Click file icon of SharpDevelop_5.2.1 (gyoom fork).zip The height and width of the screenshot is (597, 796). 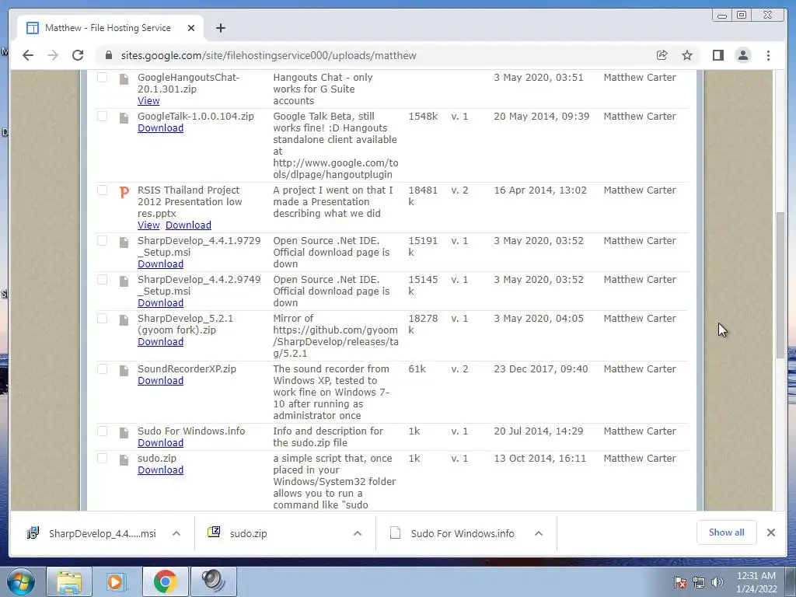click(124, 319)
